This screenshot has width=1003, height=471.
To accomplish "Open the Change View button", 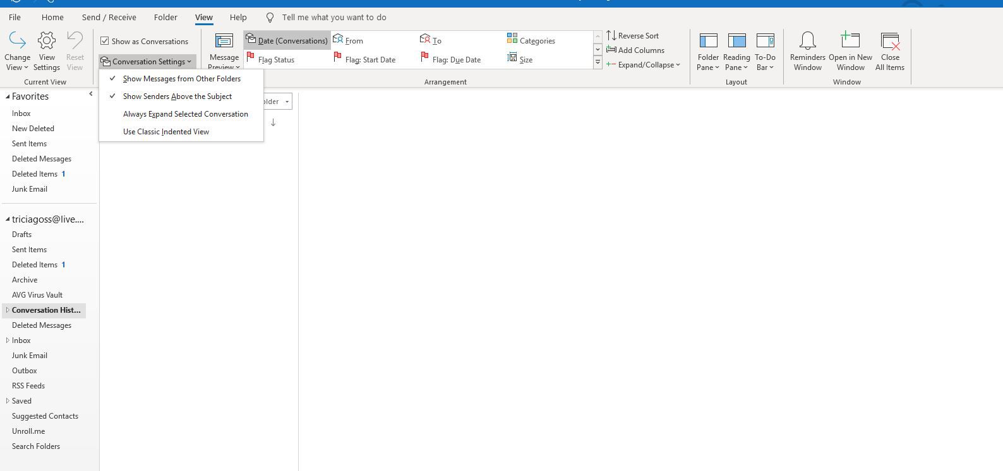I will [x=17, y=52].
